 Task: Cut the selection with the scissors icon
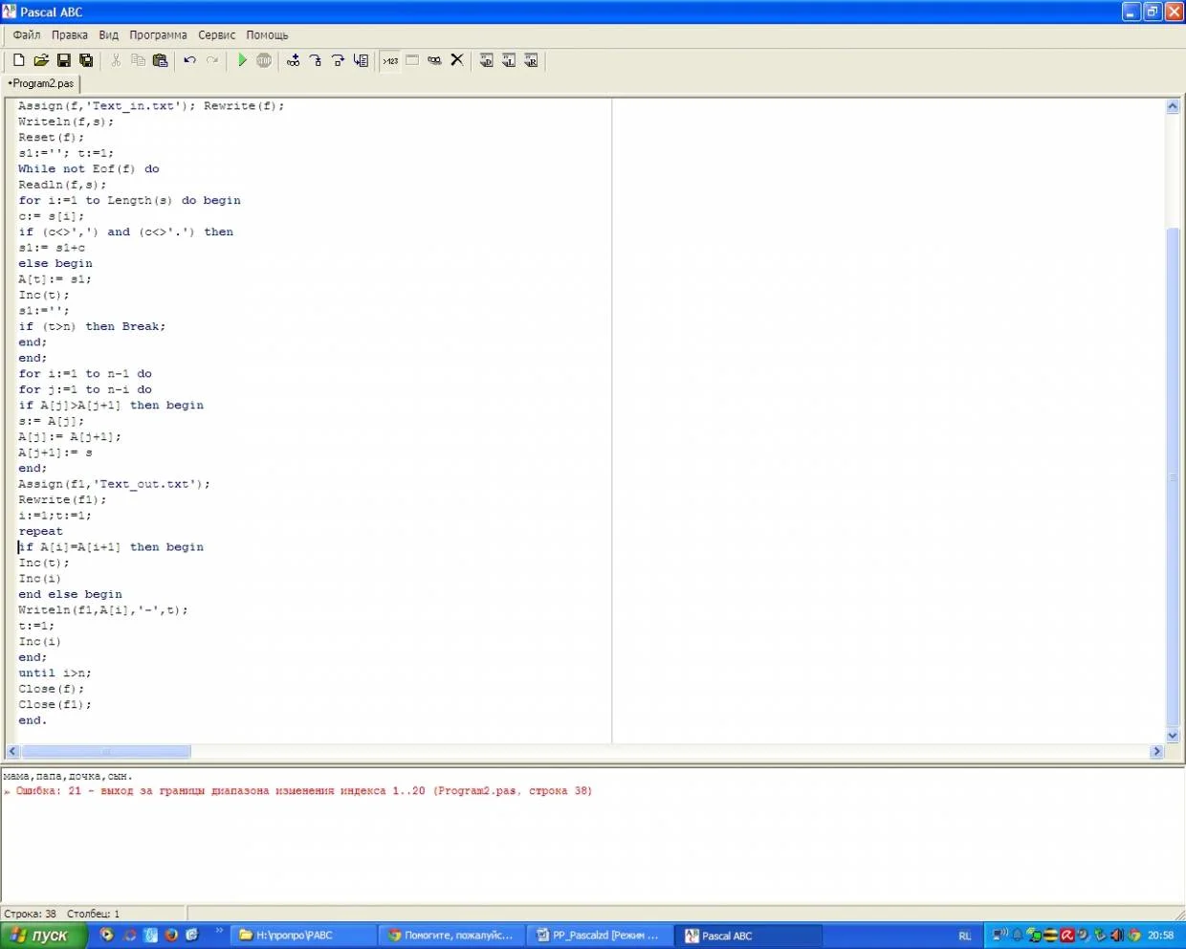pyautogui.click(x=116, y=60)
